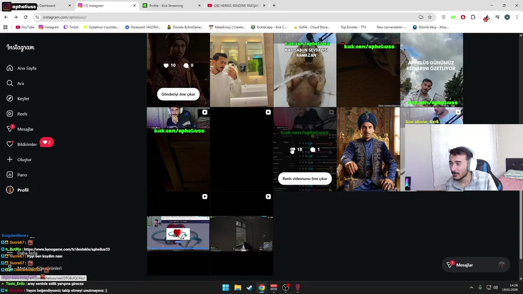Click the Instagram logo wordmark

coord(20,47)
